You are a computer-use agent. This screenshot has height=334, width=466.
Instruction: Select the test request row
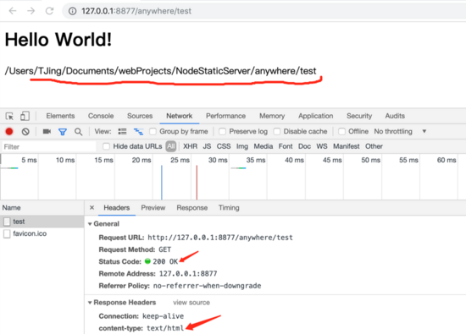pos(42,222)
